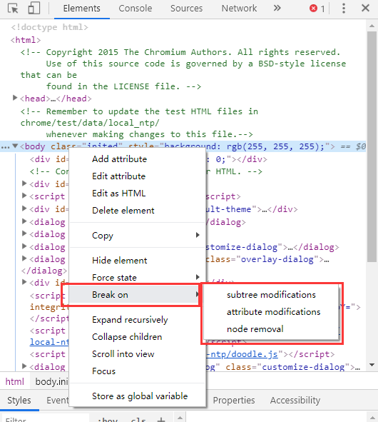Click the elements panel scroll-up arrow
The image size is (378, 422).
point(372,26)
